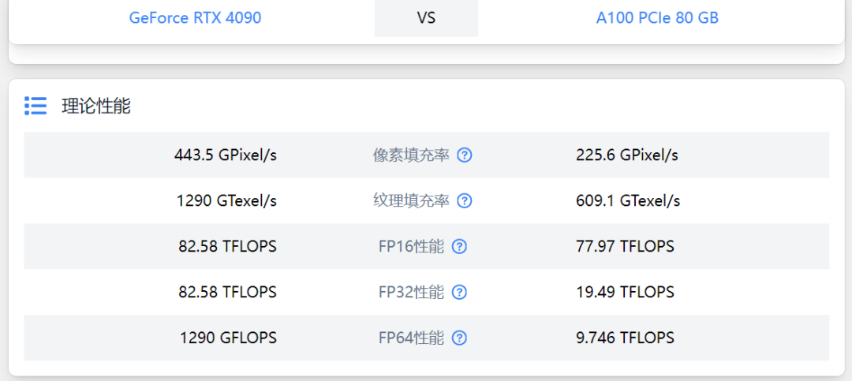Select the FP16性能 label

click(x=411, y=247)
